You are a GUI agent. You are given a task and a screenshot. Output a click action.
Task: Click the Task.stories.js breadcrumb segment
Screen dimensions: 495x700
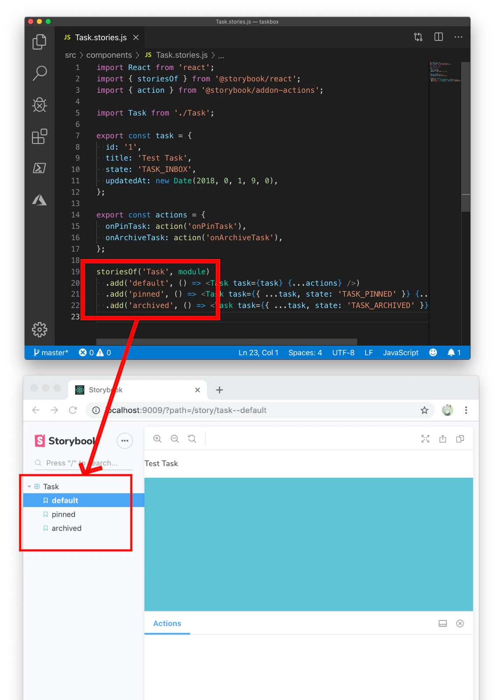177,55
